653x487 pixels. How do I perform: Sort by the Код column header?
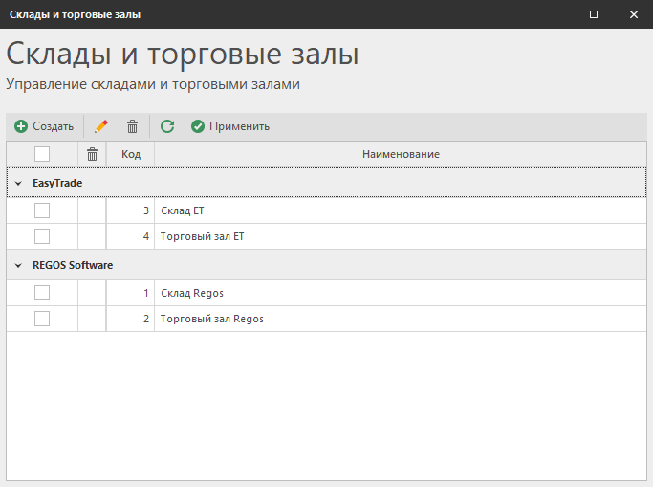click(x=131, y=154)
